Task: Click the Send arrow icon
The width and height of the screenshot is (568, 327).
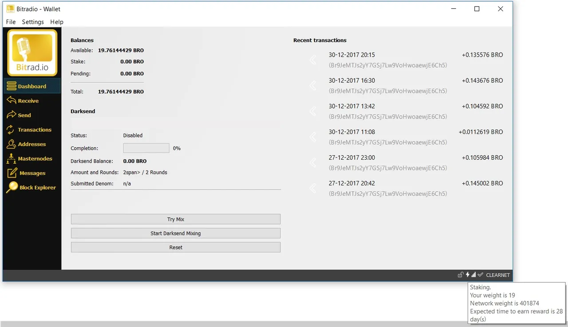Action: pos(12,115)
